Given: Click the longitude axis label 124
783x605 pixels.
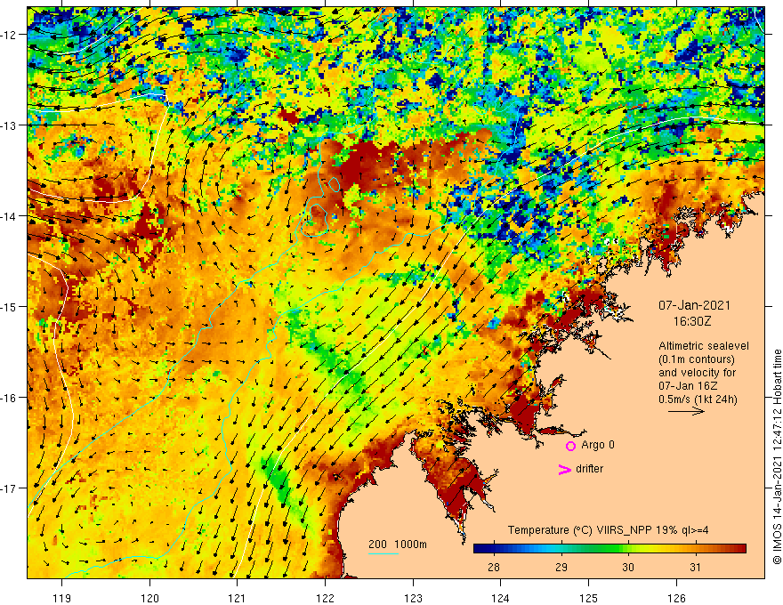Looking at the screenshot, I should coord(501,598).
